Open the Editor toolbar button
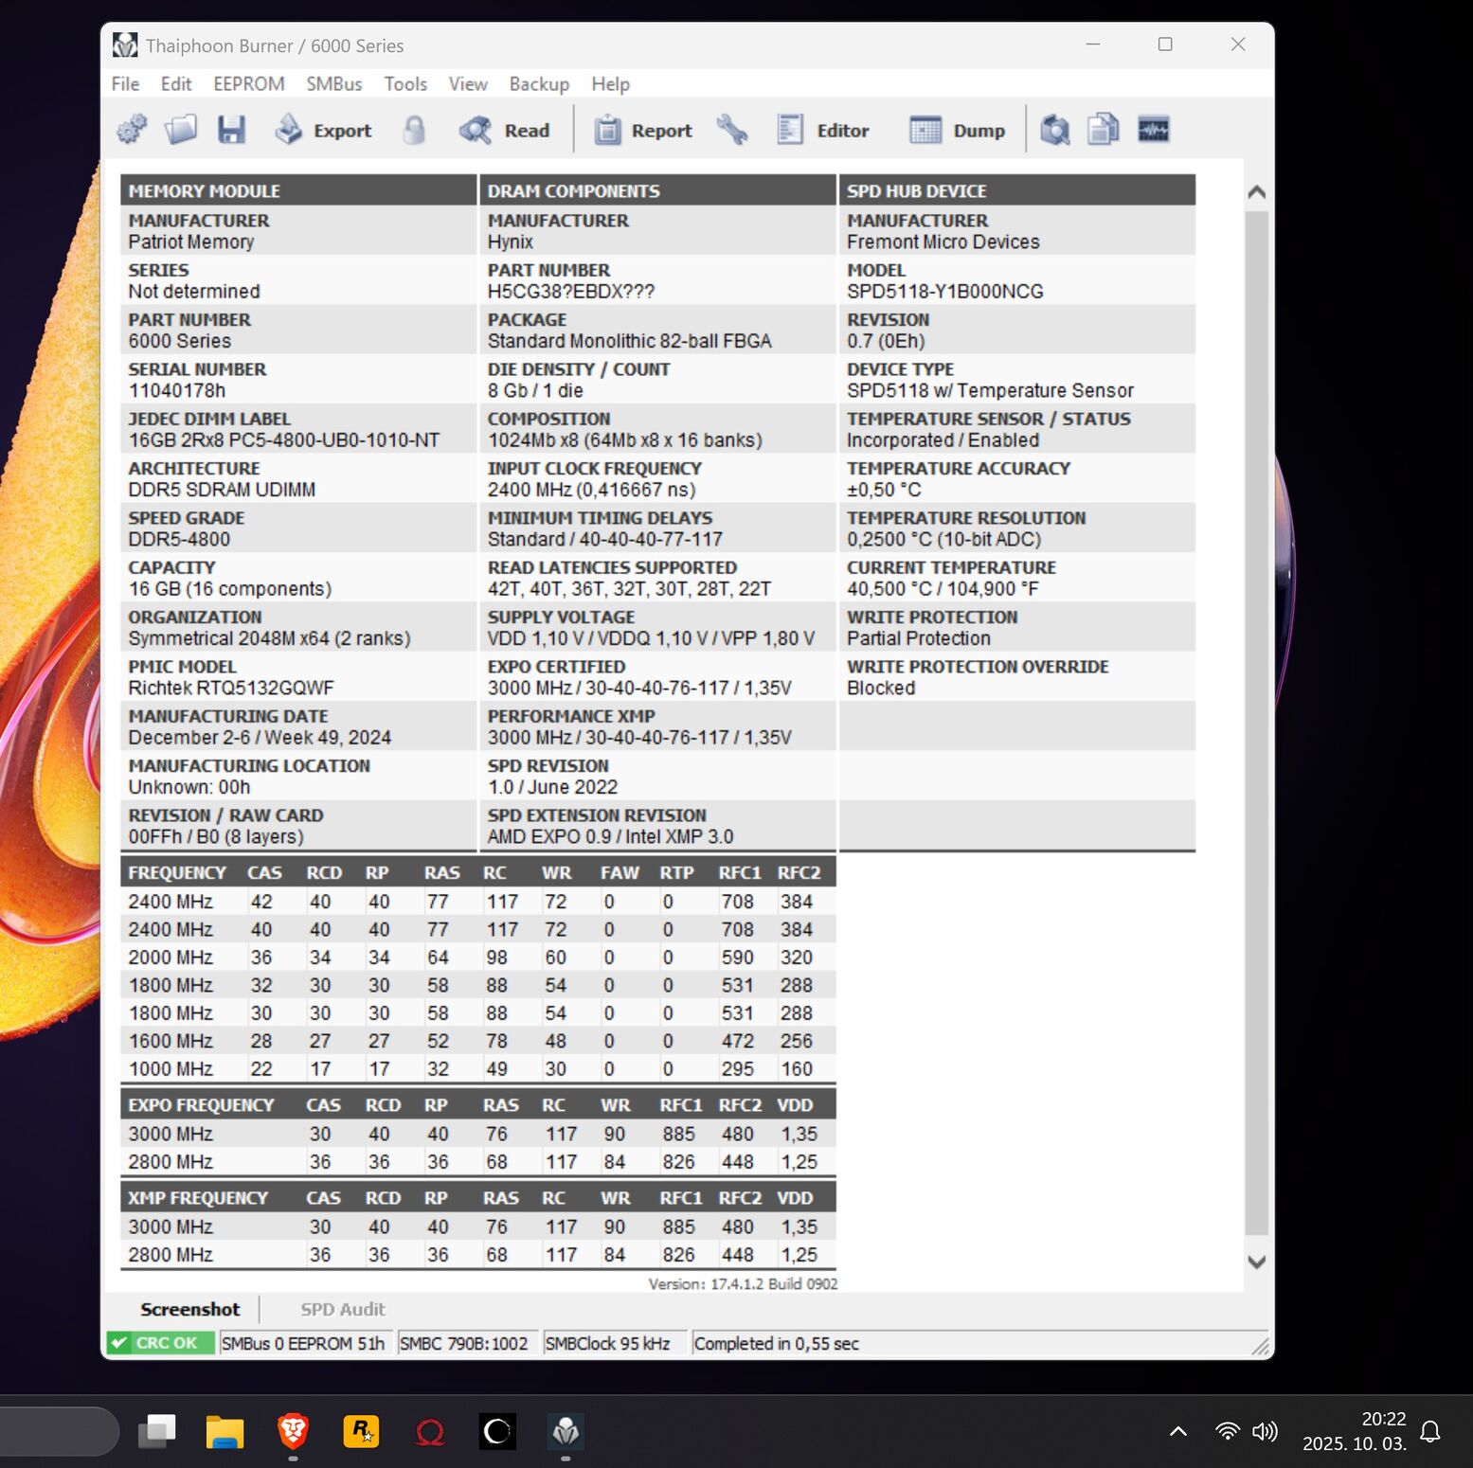 [x=822, y=130]
